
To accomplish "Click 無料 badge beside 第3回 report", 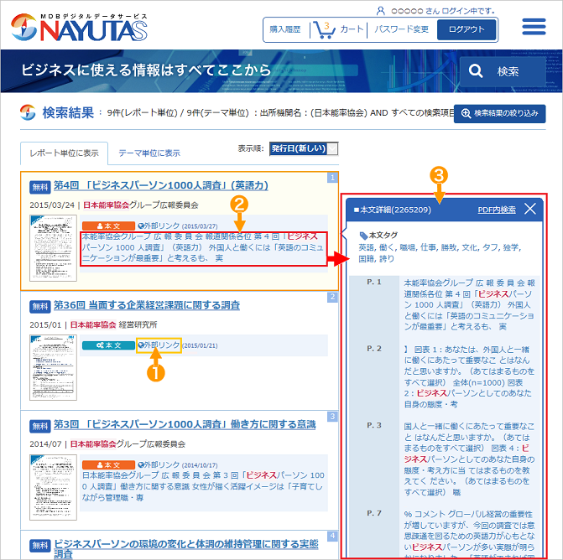I will [40, 426].
